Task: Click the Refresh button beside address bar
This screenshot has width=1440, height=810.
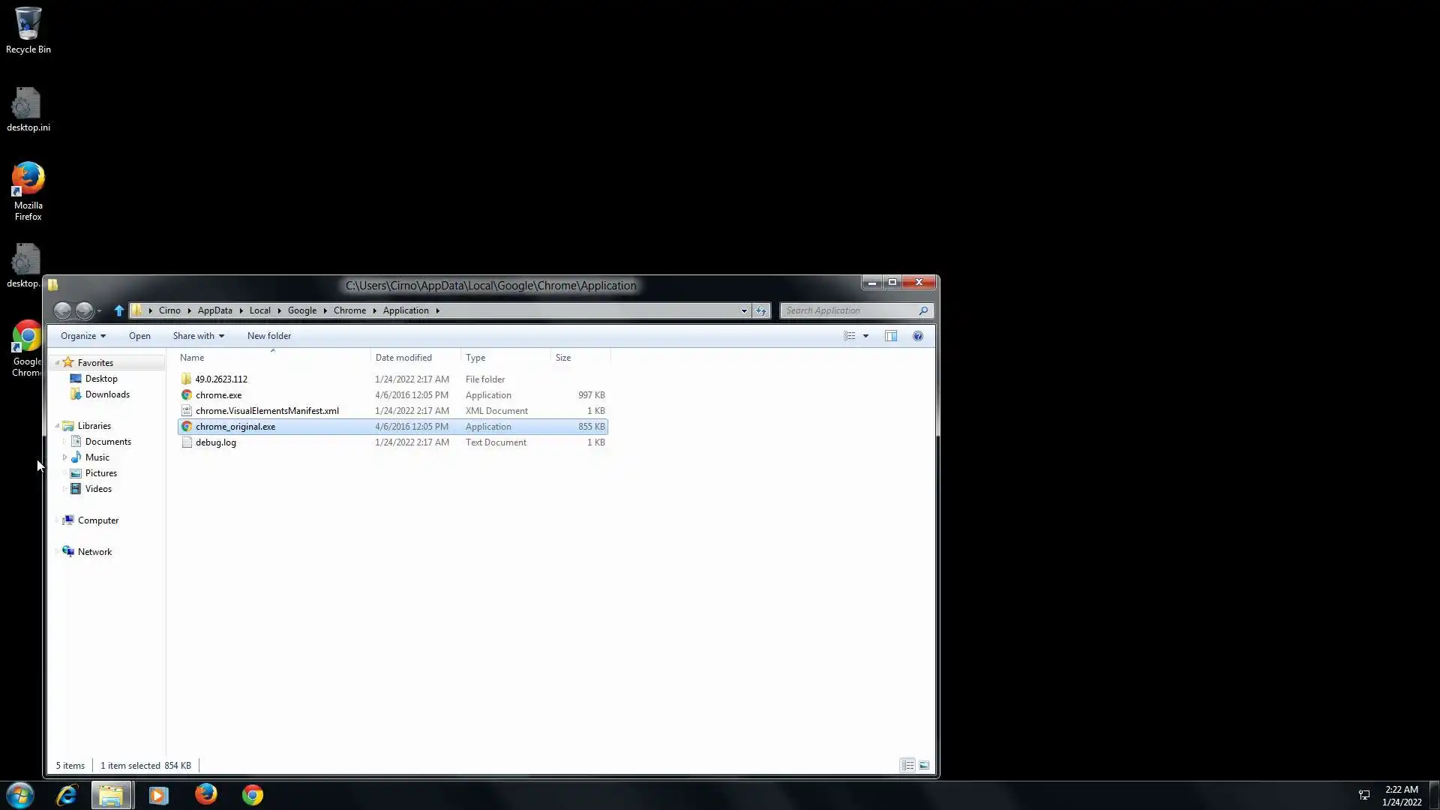Action: click(761, 310)
